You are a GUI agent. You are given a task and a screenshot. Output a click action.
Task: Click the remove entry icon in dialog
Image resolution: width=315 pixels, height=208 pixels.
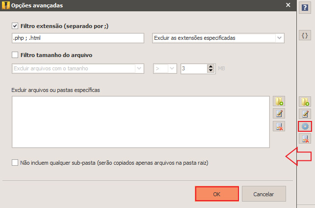(x=279, y=126)
